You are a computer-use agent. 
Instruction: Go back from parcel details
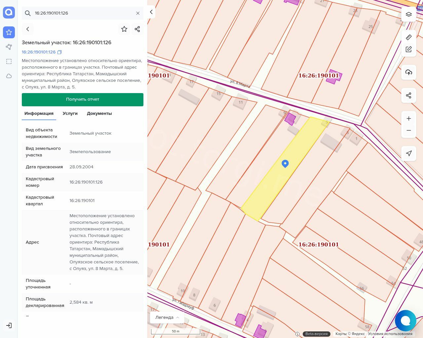[x=28, y=29]
